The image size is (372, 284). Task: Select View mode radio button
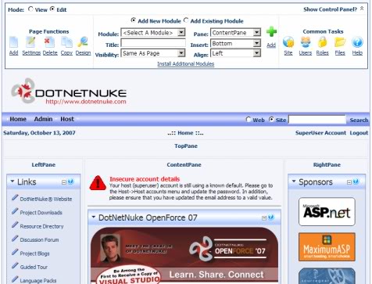coord(30,9)
